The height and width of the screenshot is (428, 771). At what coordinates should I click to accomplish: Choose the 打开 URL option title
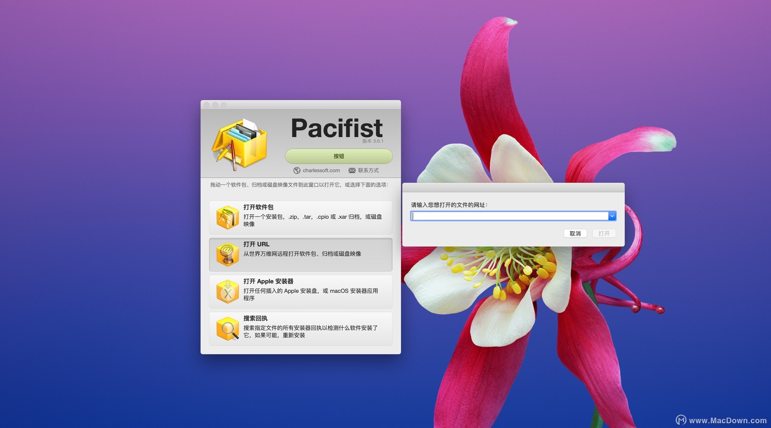pyautogui.click(x=256, y=244)
